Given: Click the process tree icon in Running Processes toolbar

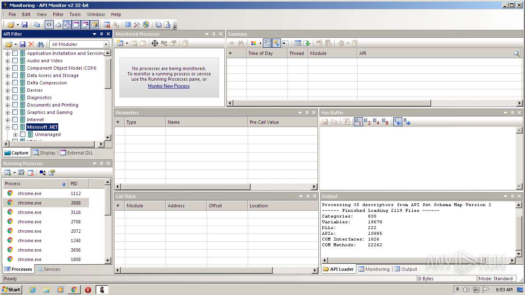Looking at the screenshot, I should click(x=43, y=172).
